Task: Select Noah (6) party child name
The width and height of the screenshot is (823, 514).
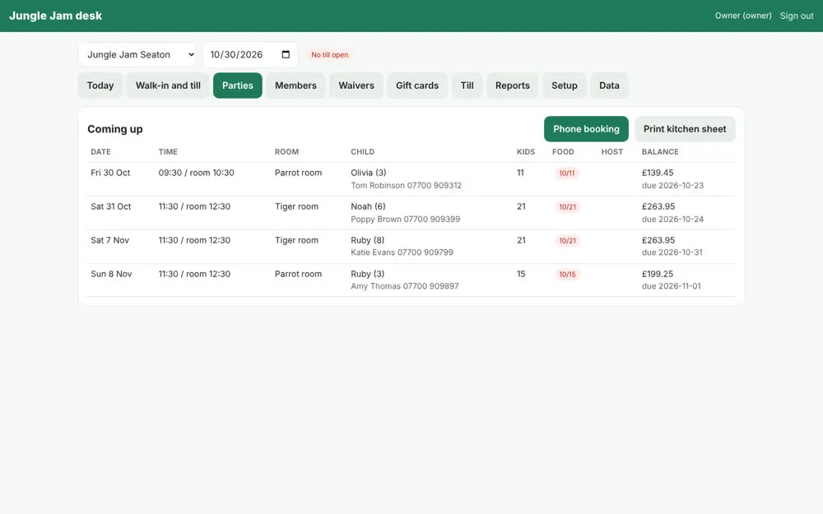Action: (368, 206)
